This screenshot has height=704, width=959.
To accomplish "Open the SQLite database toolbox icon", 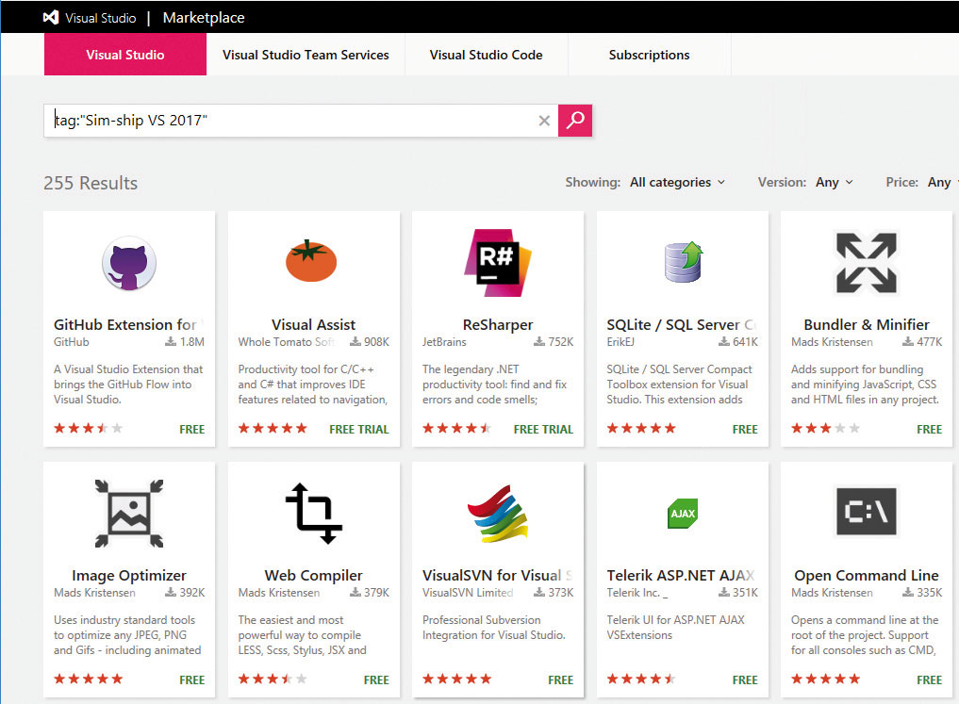I will coord(683,262).
